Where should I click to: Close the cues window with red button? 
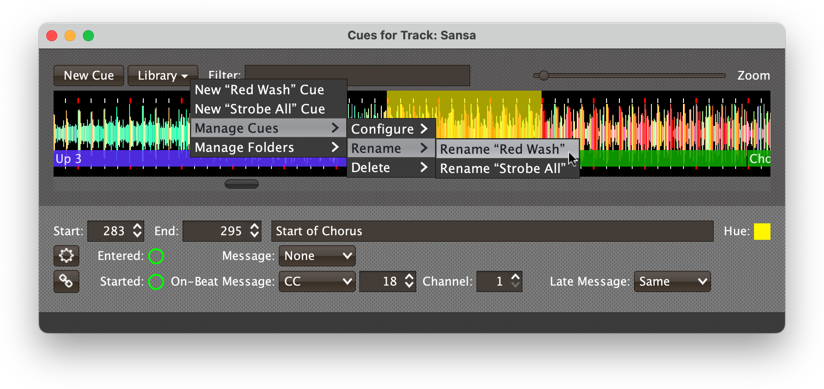click(52, 36)
